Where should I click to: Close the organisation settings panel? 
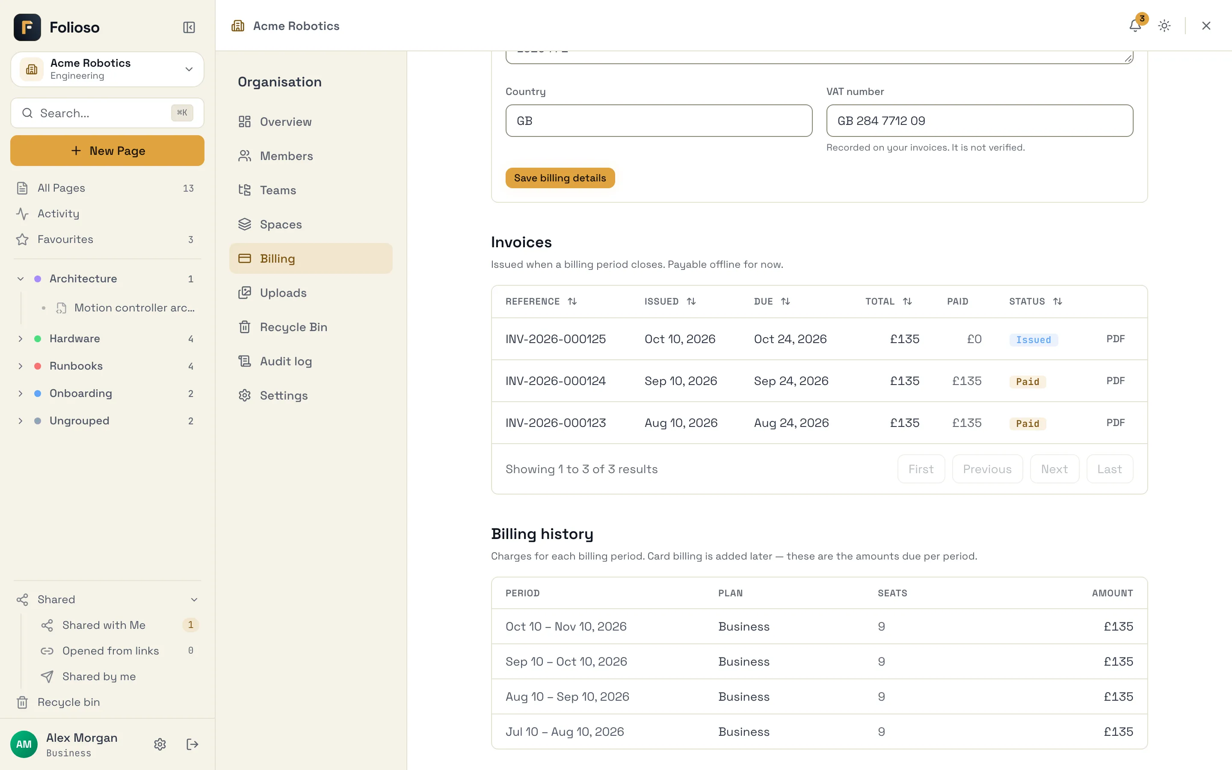point(1206,26)
